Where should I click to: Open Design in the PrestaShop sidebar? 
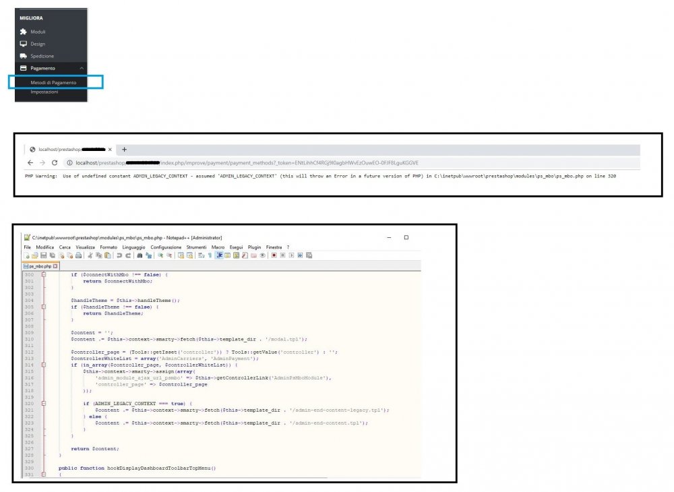coord(38,44)
